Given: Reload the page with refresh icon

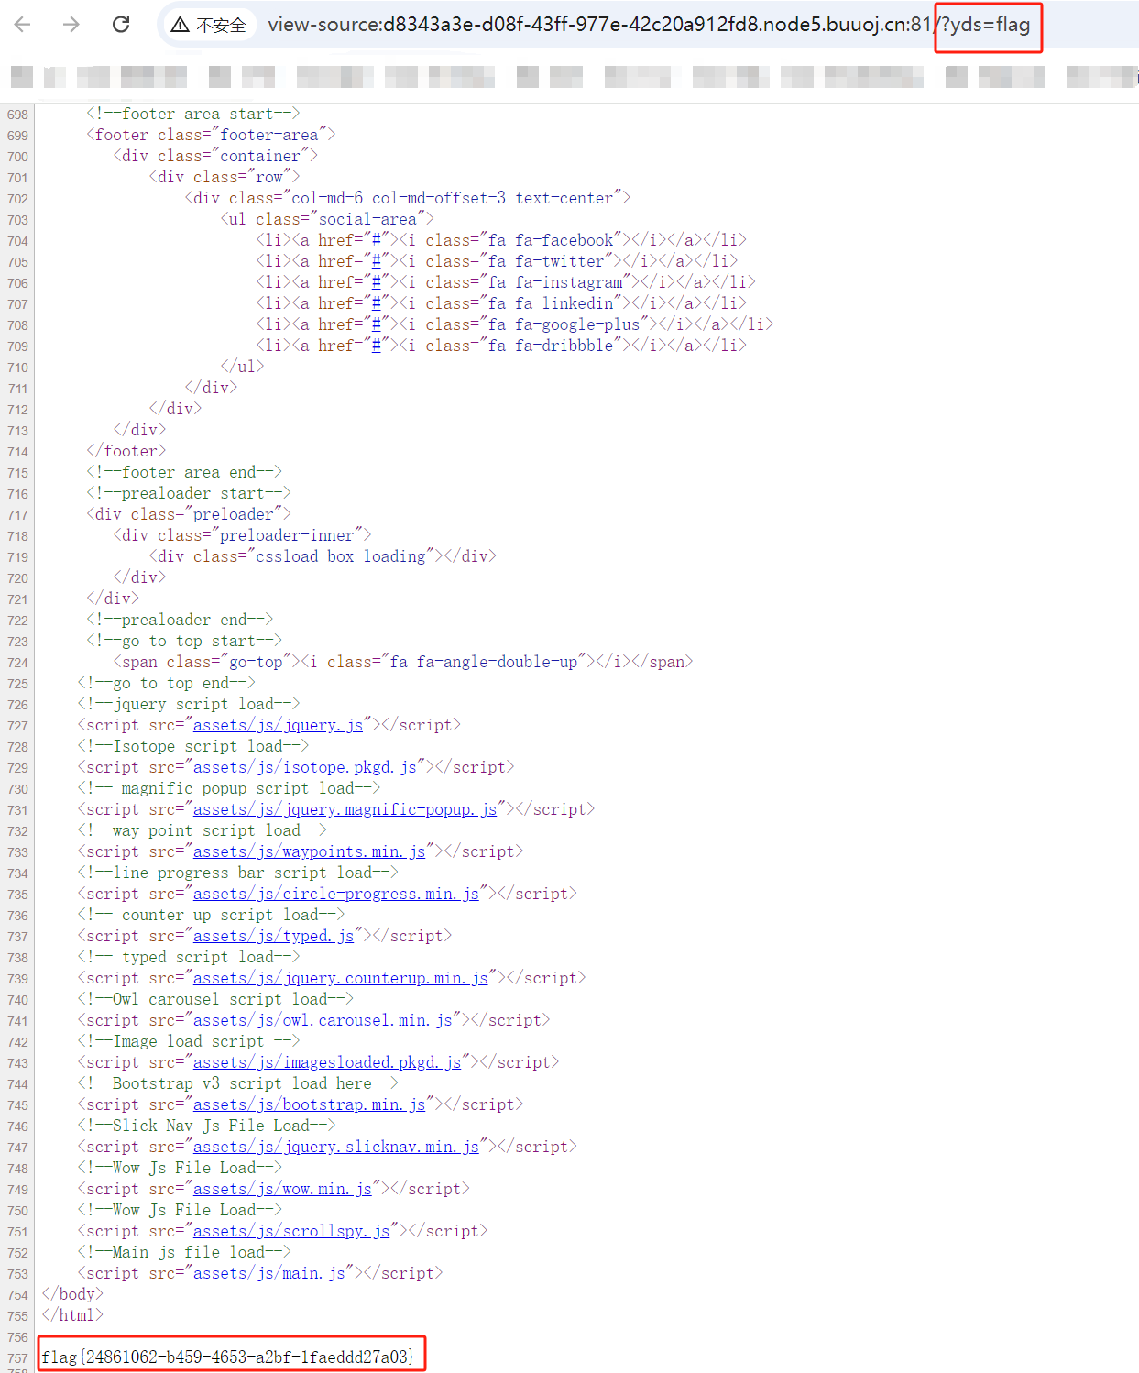Looking at the screenshot, I should pos(121,25).
